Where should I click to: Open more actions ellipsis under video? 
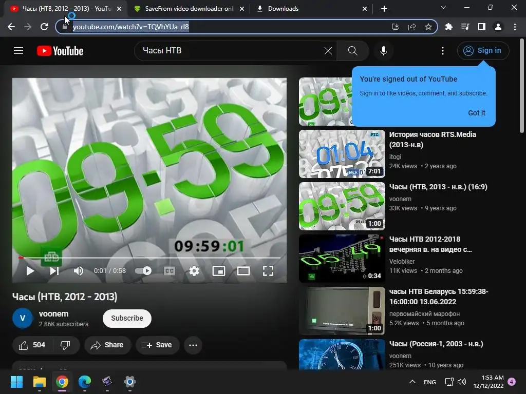pyautogui.click(x=193, y=345)
